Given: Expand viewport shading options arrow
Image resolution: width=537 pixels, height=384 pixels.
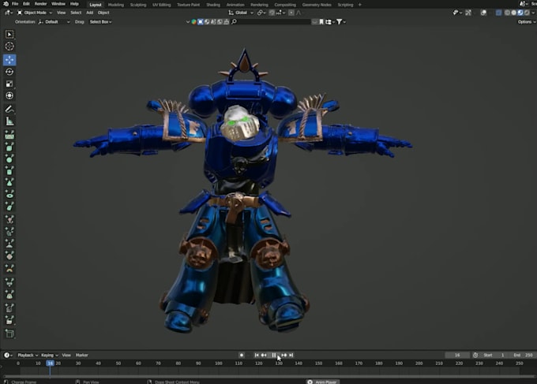Looking at the screenshot, I should (533, 13).
